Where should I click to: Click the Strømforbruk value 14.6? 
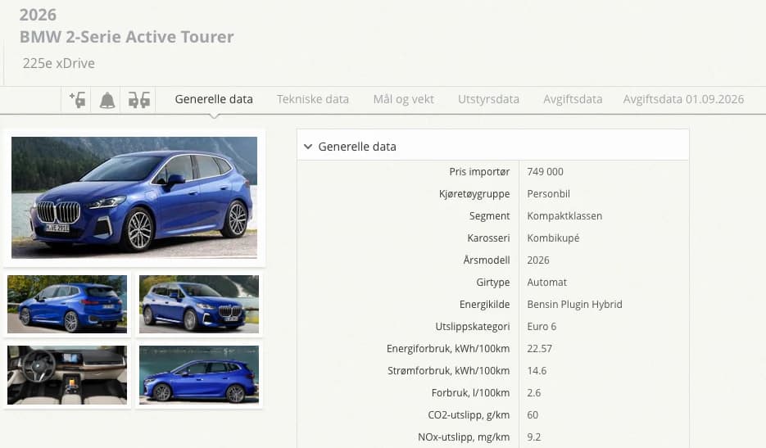[x=537, y=371]
